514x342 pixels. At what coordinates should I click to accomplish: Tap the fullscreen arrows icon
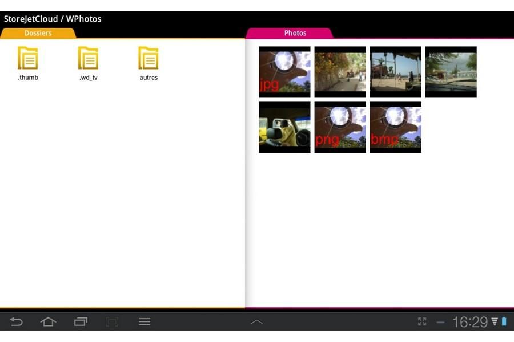(x=422, y=321)
